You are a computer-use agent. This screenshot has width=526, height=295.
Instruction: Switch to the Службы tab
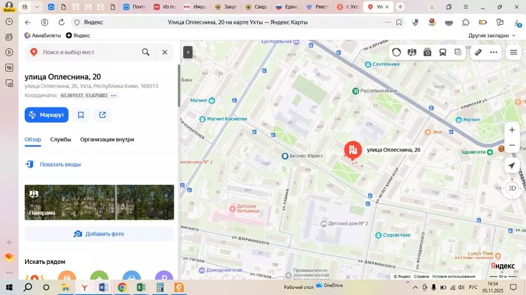61,139
